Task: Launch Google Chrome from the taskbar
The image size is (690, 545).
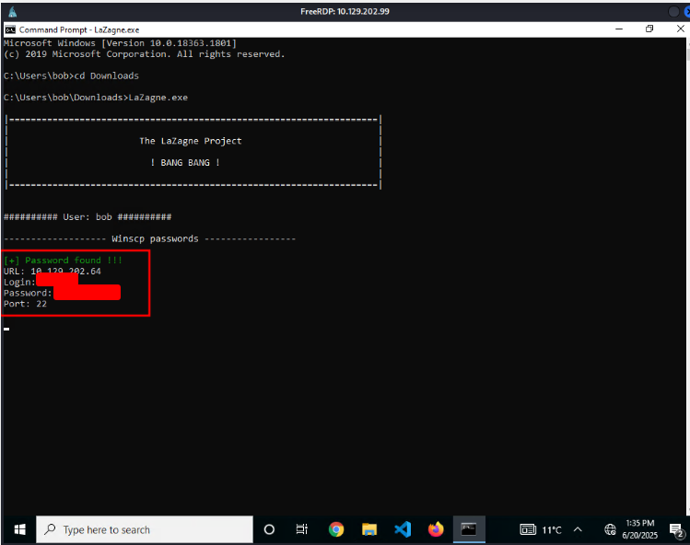Action: 336,529
